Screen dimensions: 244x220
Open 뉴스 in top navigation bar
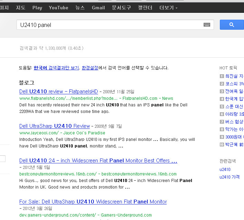tap(80, 8)
